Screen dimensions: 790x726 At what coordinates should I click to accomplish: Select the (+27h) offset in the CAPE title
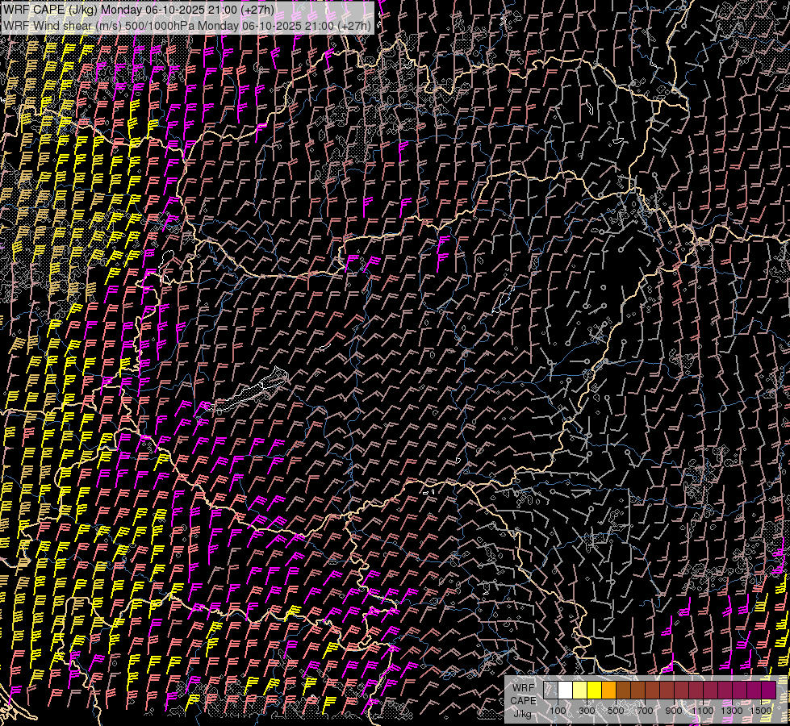click(257, 10)
